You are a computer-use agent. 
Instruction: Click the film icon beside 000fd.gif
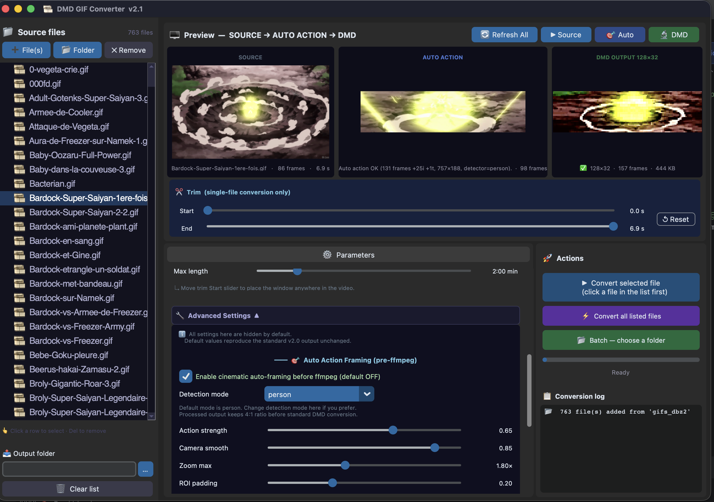(19, 84)
